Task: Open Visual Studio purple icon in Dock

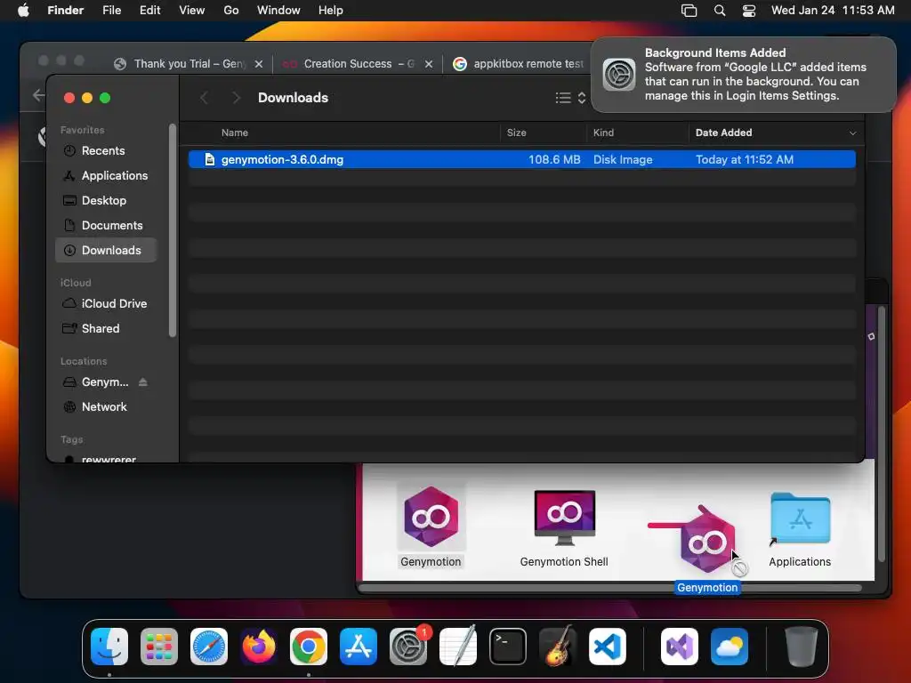Action: [x=679, y=647]
